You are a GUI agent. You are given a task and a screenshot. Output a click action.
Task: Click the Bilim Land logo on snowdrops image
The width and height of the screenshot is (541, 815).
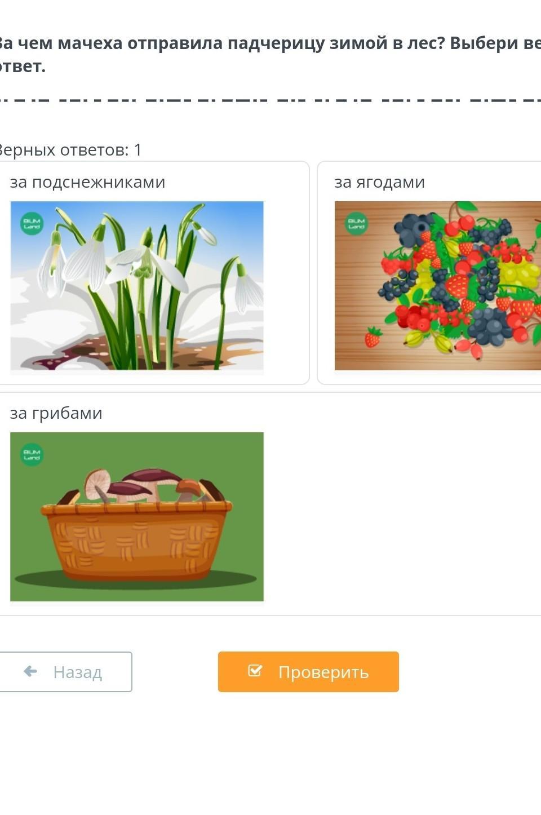coord(32,223)
